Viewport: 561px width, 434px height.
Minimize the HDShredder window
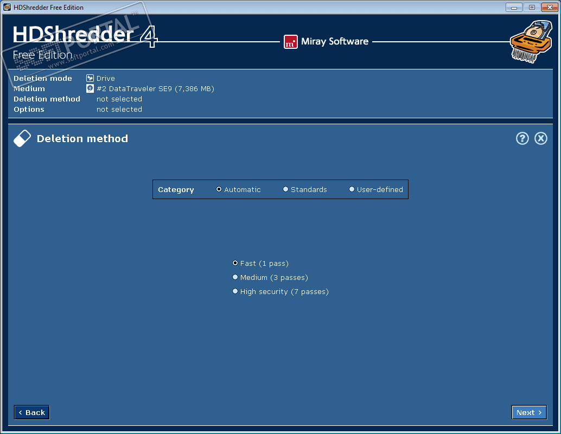514,7
